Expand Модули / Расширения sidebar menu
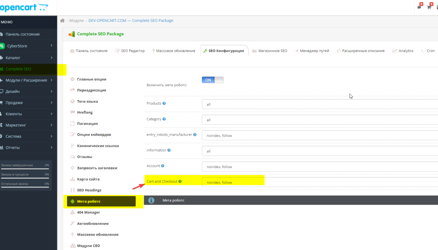The image size is (438, 250). pos(28,80)
